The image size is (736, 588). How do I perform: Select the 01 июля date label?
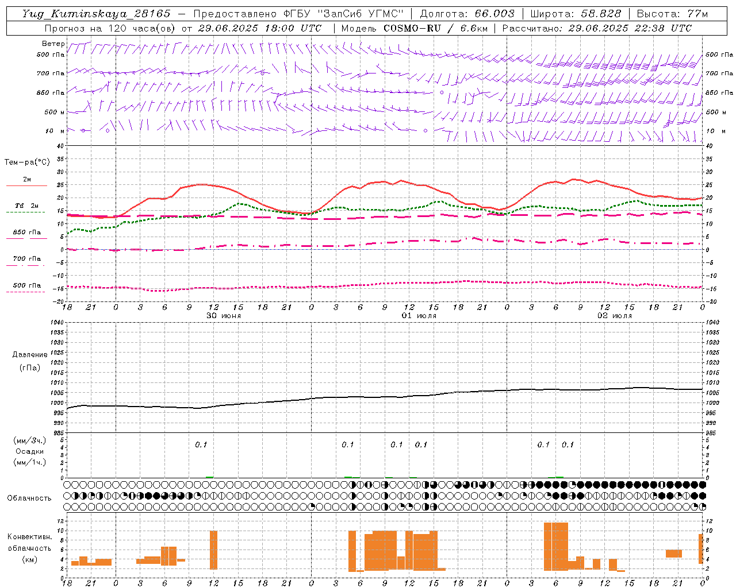[419, 316]
